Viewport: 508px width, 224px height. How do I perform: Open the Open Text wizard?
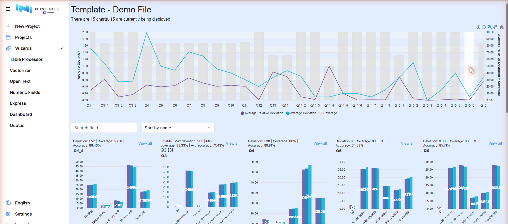coord(20,81)
